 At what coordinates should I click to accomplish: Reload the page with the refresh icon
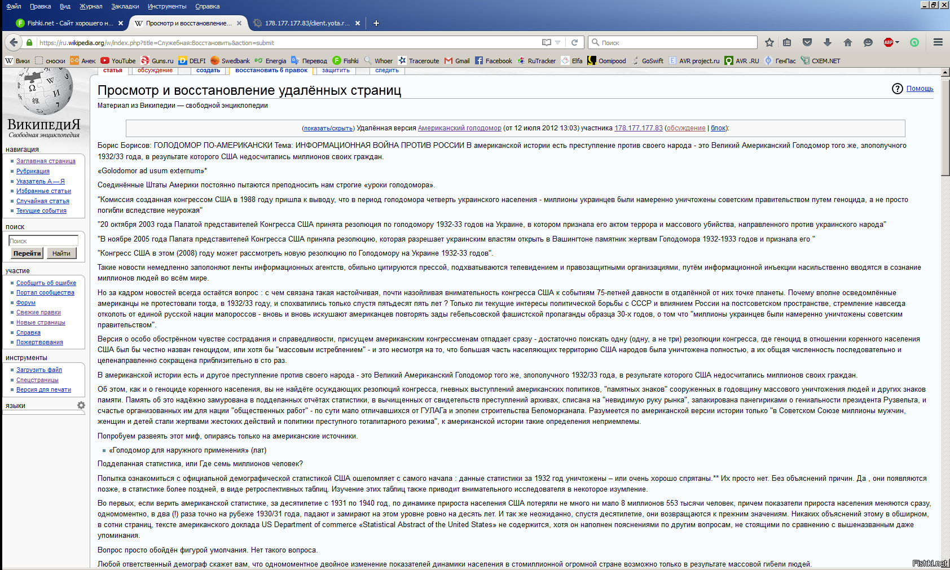[x=575, y=42]
